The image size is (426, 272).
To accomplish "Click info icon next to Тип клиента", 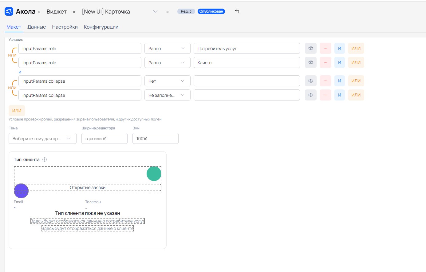I will [45, 160].
